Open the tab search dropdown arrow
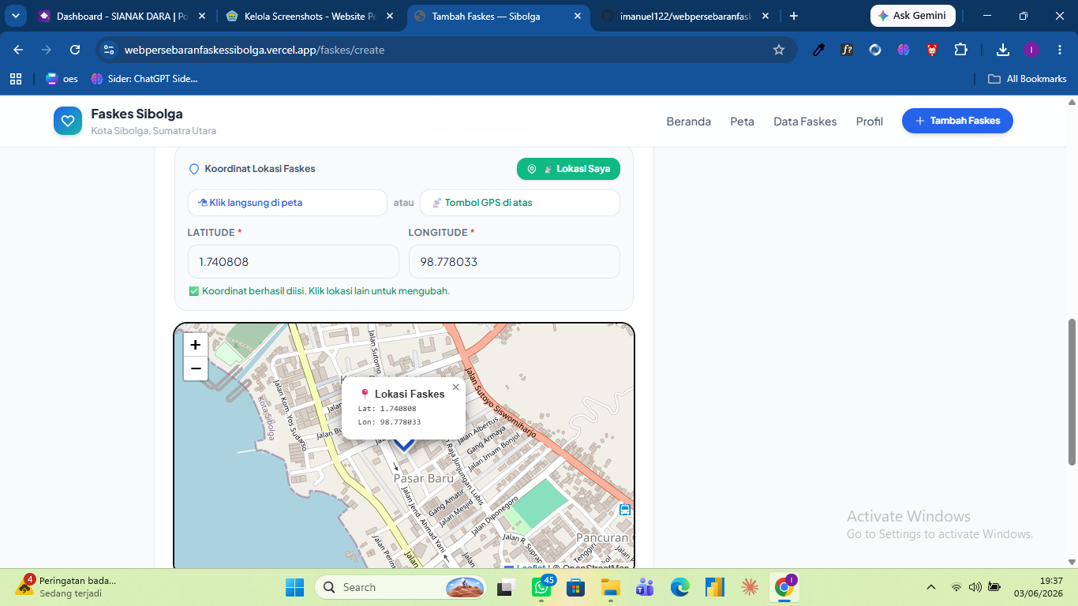The height and width of the screenshot is (606, 1078). 15,16
